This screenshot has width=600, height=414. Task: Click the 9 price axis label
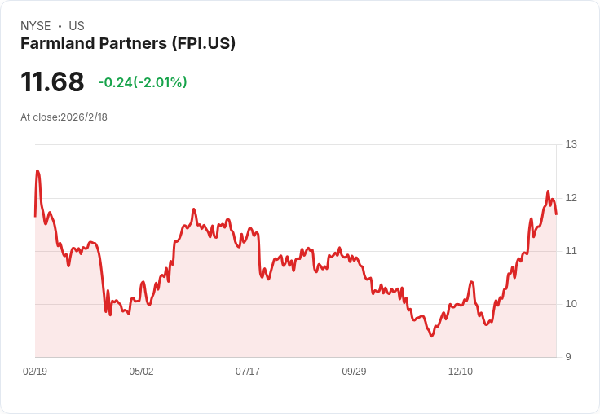tap(568, 357)
